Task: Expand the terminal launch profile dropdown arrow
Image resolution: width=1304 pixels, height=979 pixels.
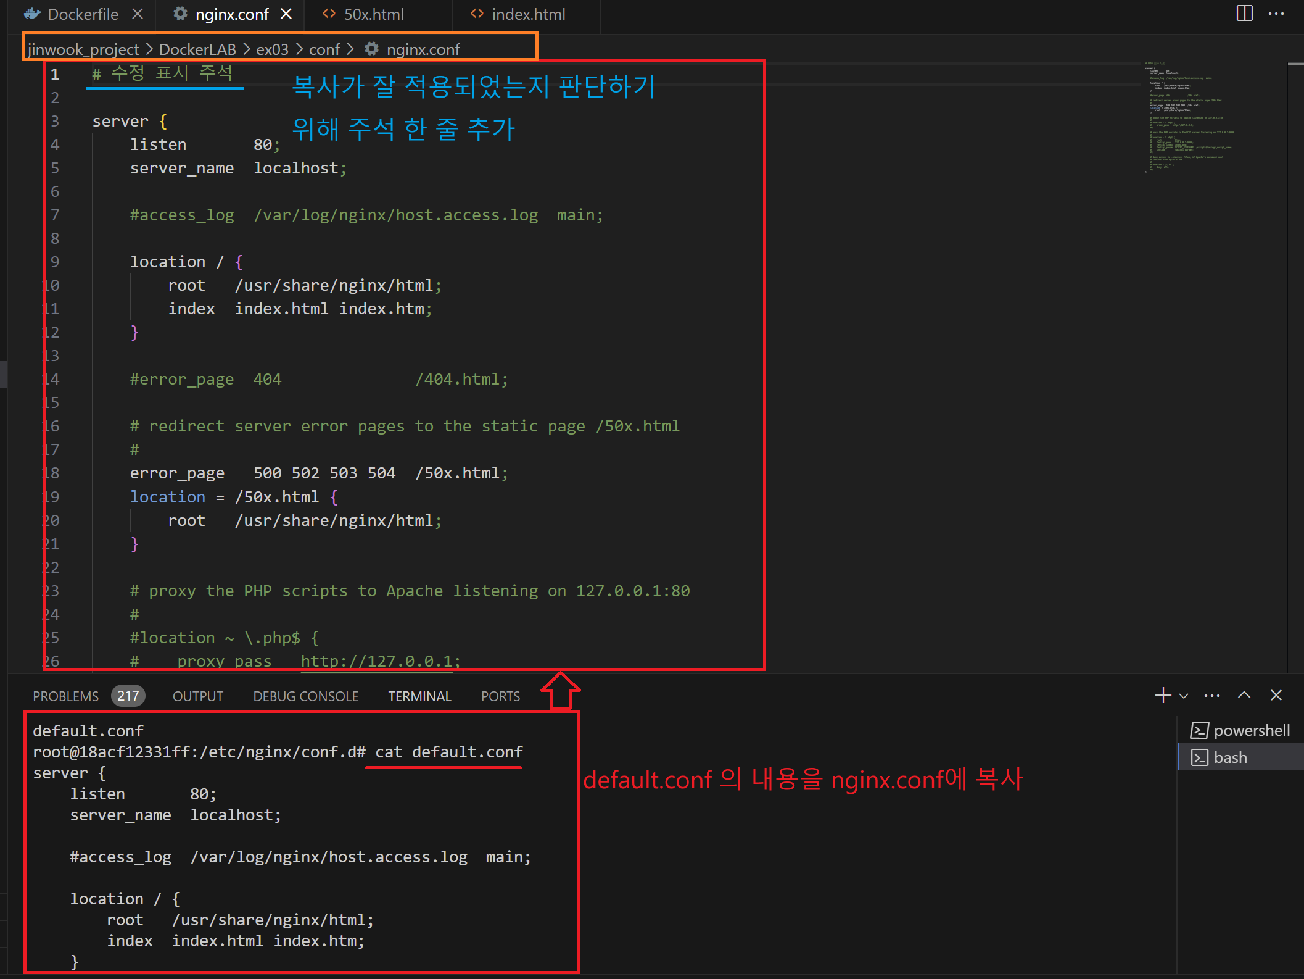Action: (x=1184, y=696)
